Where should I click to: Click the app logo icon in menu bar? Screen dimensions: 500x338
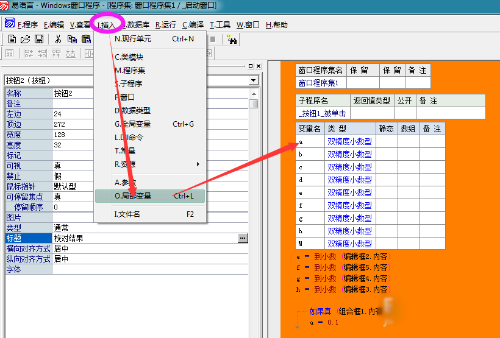click(9, 24)
